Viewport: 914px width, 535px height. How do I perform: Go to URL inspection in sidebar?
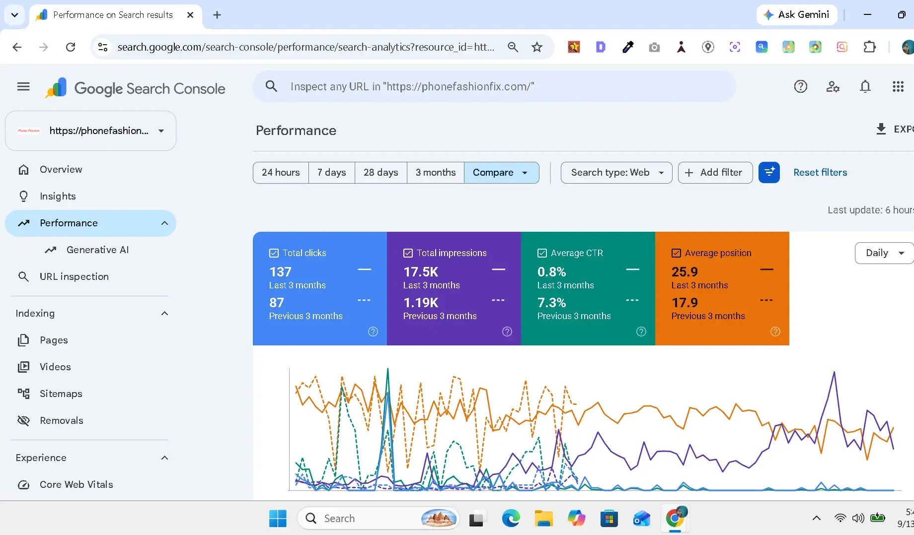point(90,277)
